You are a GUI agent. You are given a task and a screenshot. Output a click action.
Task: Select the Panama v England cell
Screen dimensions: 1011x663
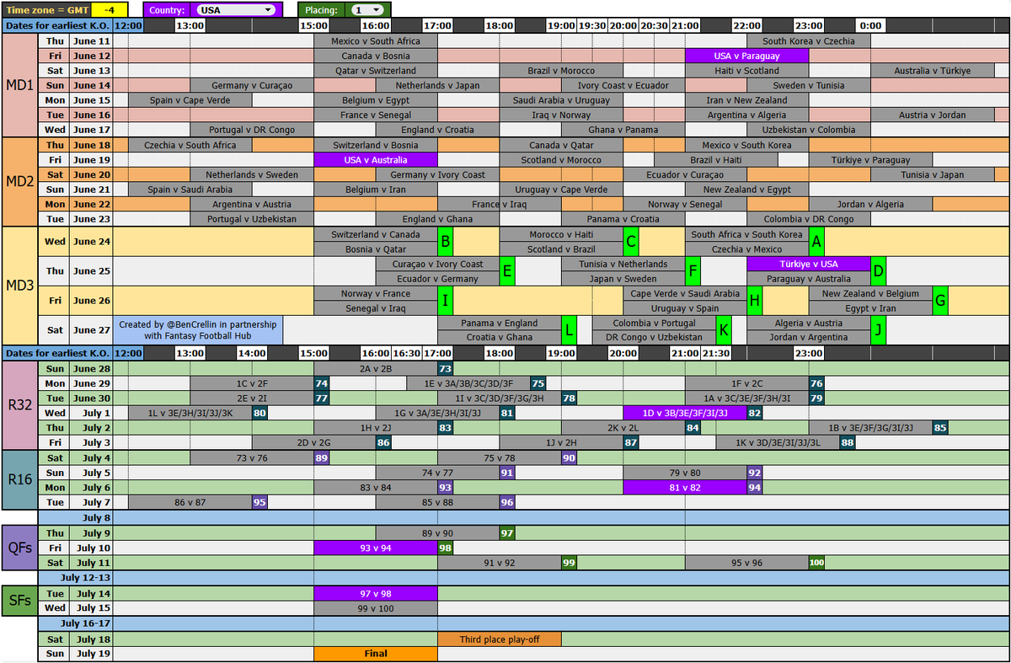click(500, 323)
